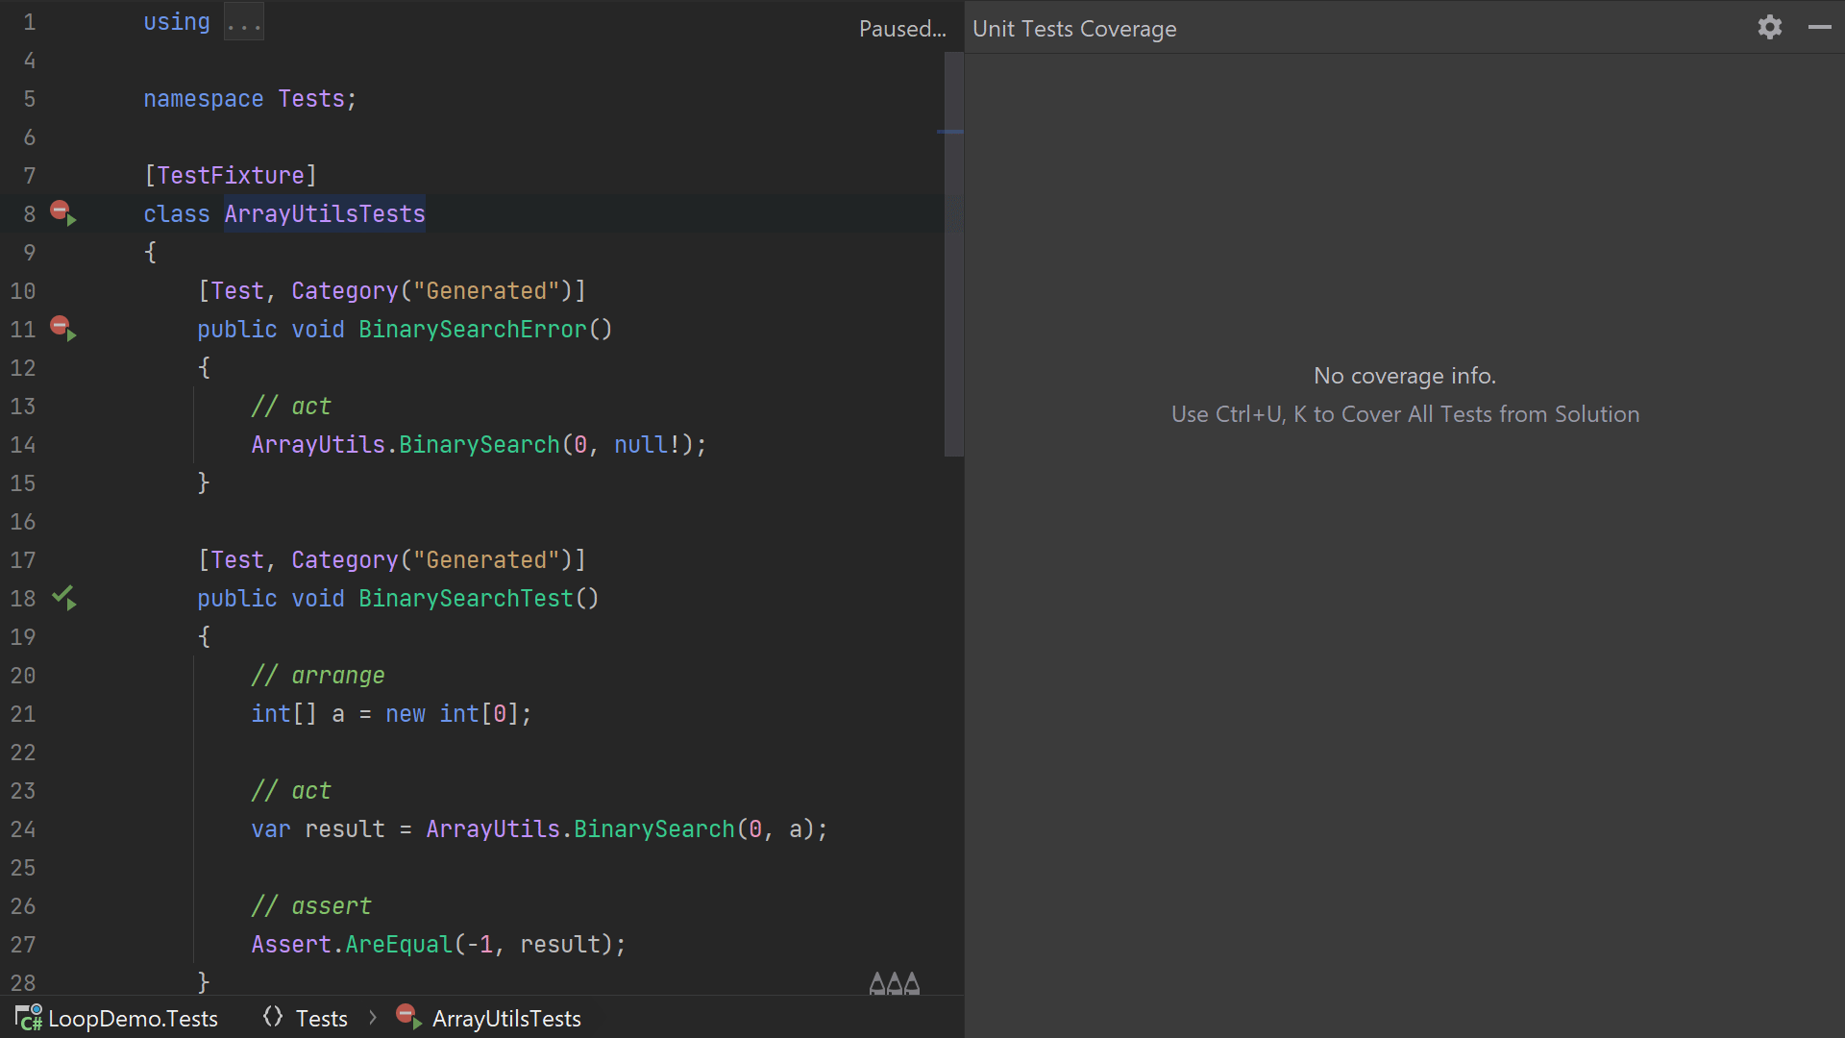The width and height of the screenshot is (1845, 1038).
Task: Select the first pencil icon above the breadcrumbs
Action: (x=875, y=982)
